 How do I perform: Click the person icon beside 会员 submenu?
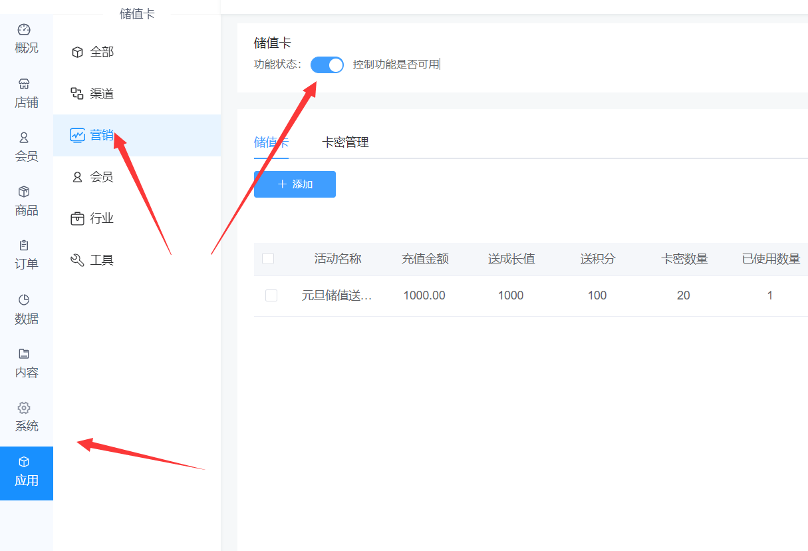point(77,177)
